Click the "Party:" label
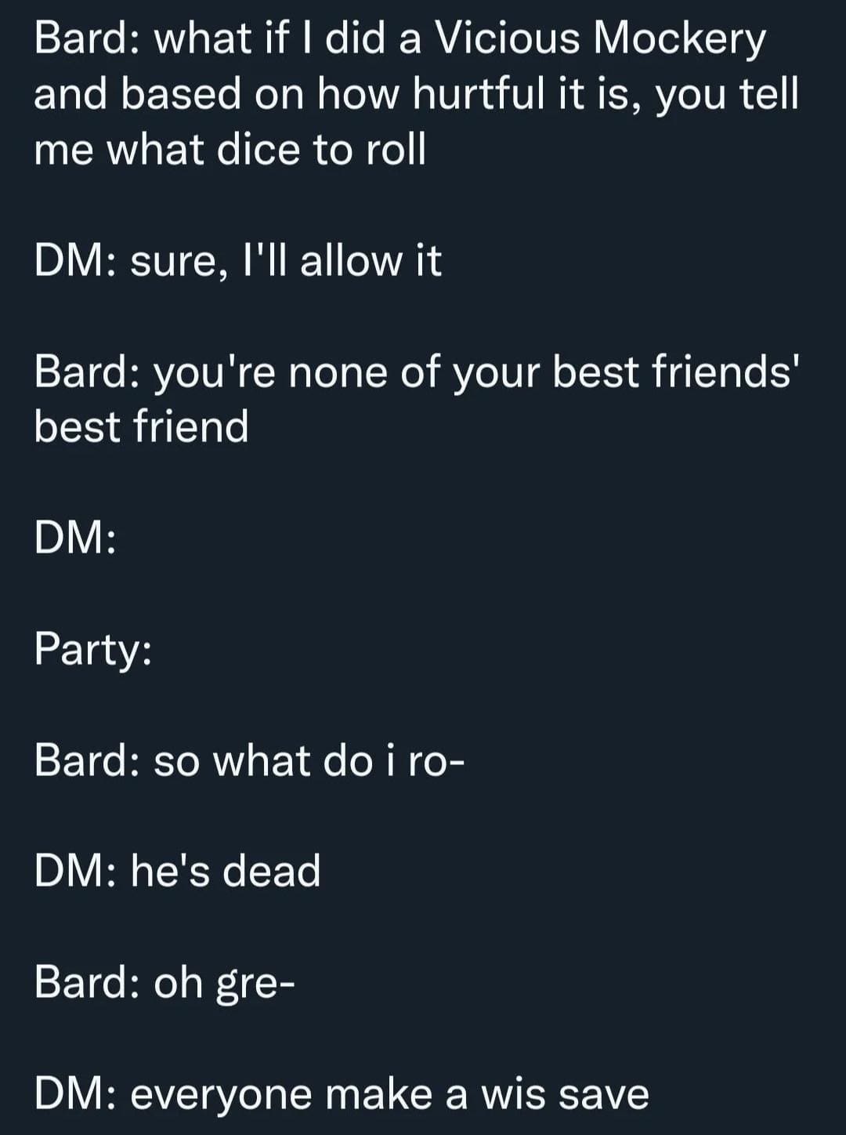Viewport: 846px width, 1135px height. [x=93, y=650]
